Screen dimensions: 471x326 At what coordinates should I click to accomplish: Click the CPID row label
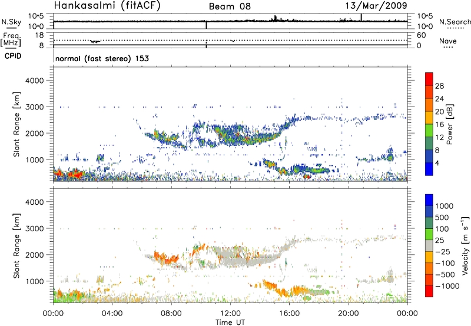pos(13,56)
